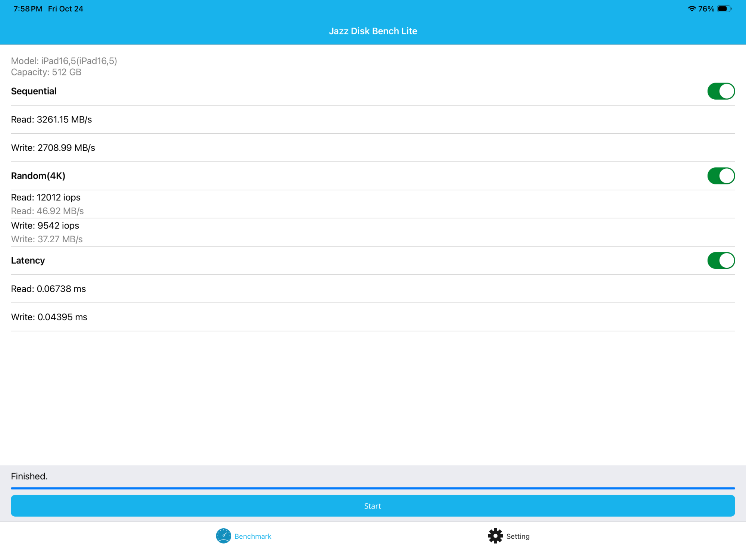The height and width of the screenshot is (560, 746).
Task: Tap the Wi-Fi status icon
Action: click(x=692, y=9)
